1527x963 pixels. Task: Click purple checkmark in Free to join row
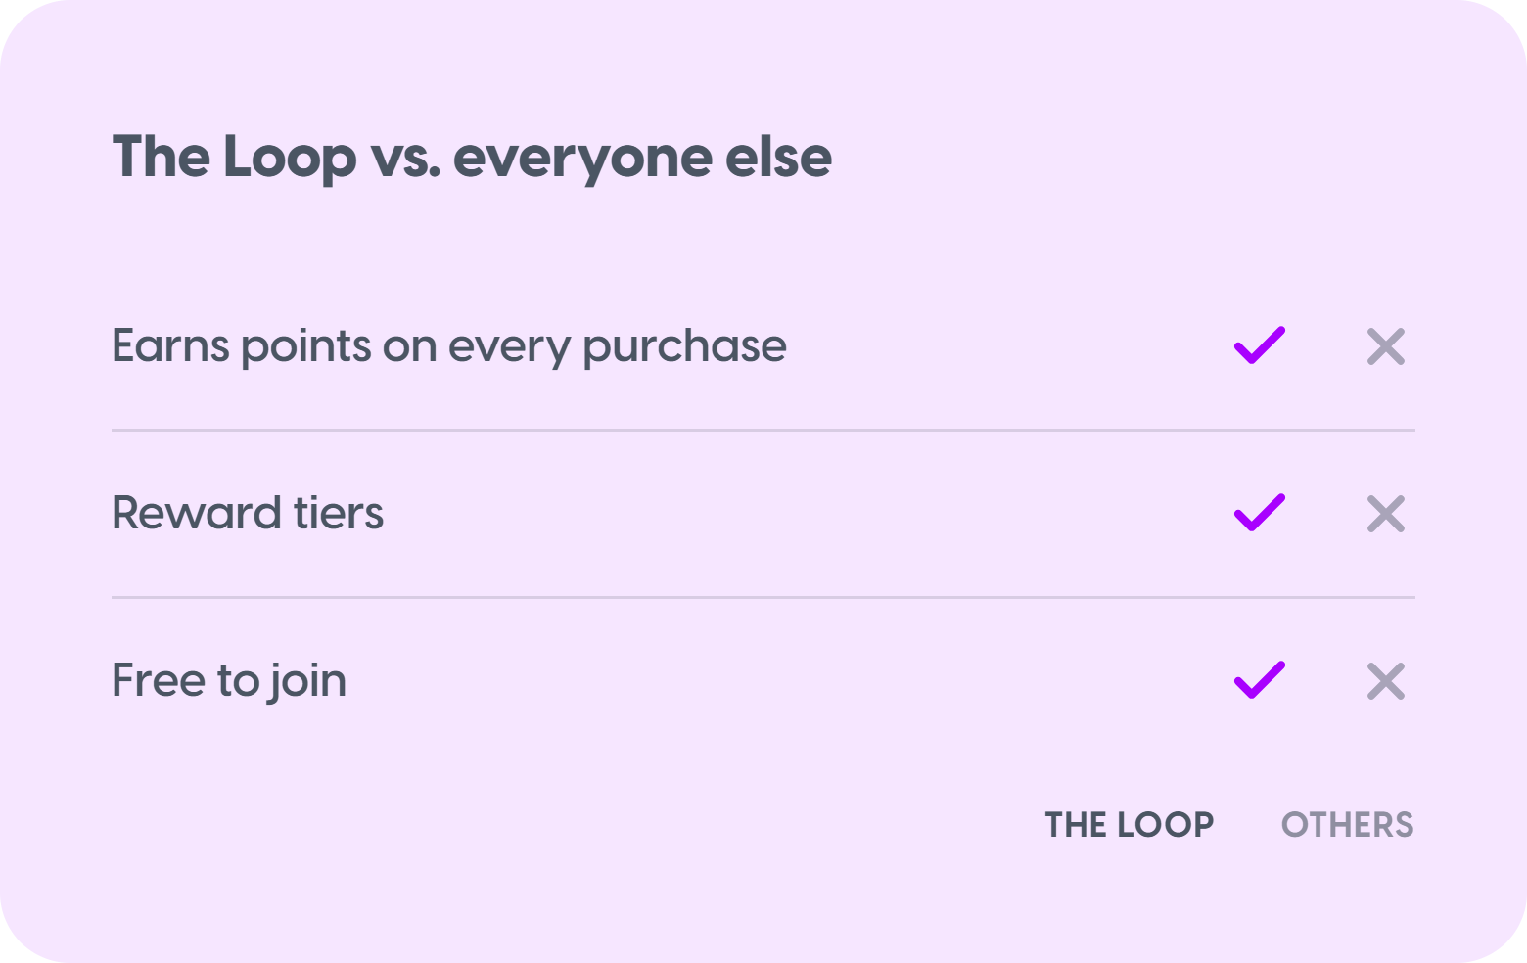point(1260,680)
